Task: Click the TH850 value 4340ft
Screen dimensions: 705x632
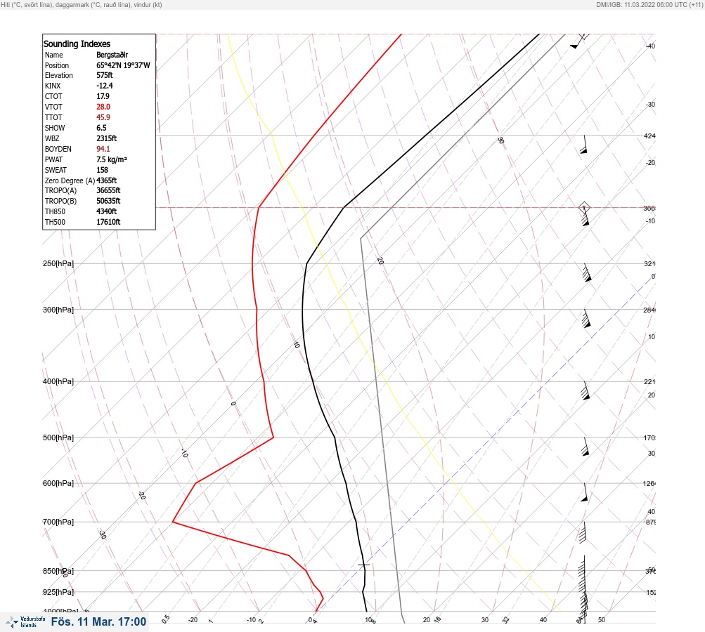Action: click(x=107, y=211)
